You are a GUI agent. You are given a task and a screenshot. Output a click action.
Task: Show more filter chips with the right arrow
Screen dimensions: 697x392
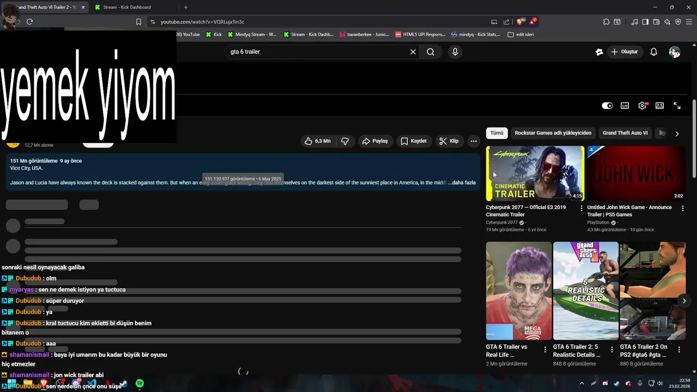[677, 133]
